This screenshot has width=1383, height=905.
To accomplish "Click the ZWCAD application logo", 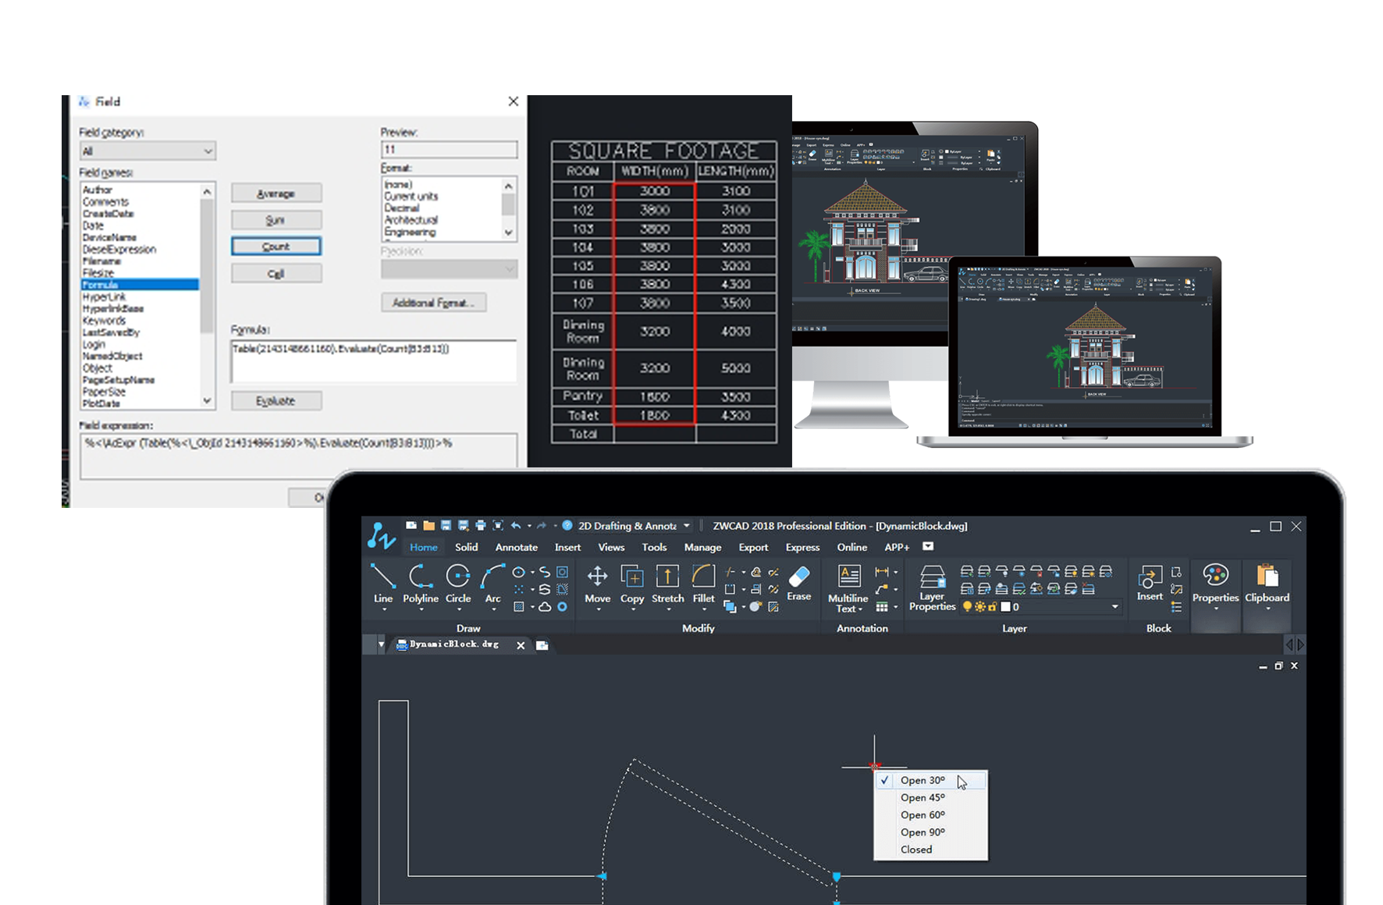I will coord(382,535).
